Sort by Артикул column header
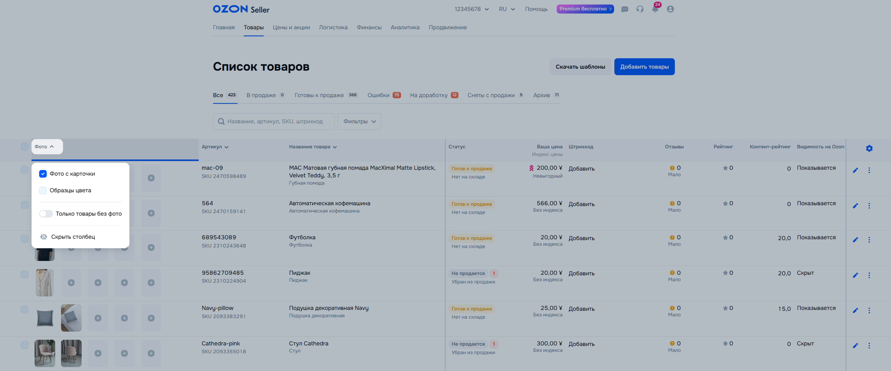The image size is (891, 371). (x=215, y=147)
